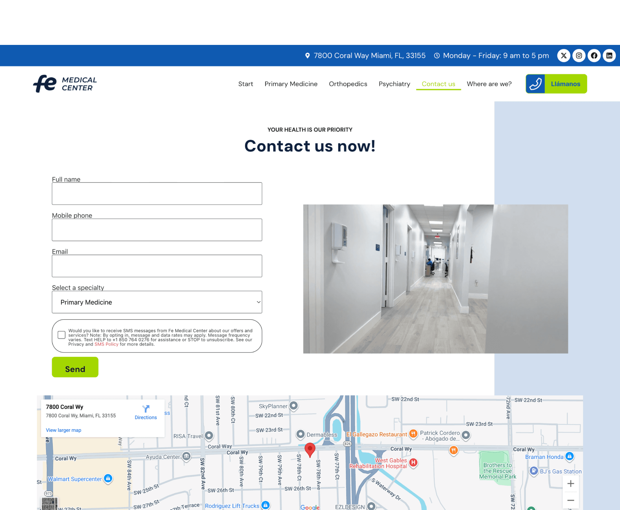Click the West Gables Hospital map marker
This screenshot has width=620, height=510.
tap(413, 462)
